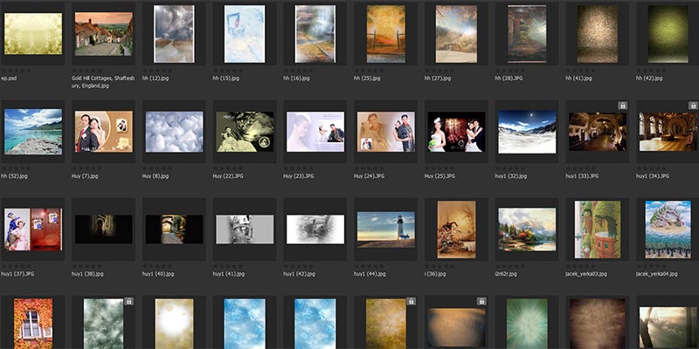Screen dimensions: 699x349
Task: Click the file name Huy (25).JPG
Action: pos(439,176)
